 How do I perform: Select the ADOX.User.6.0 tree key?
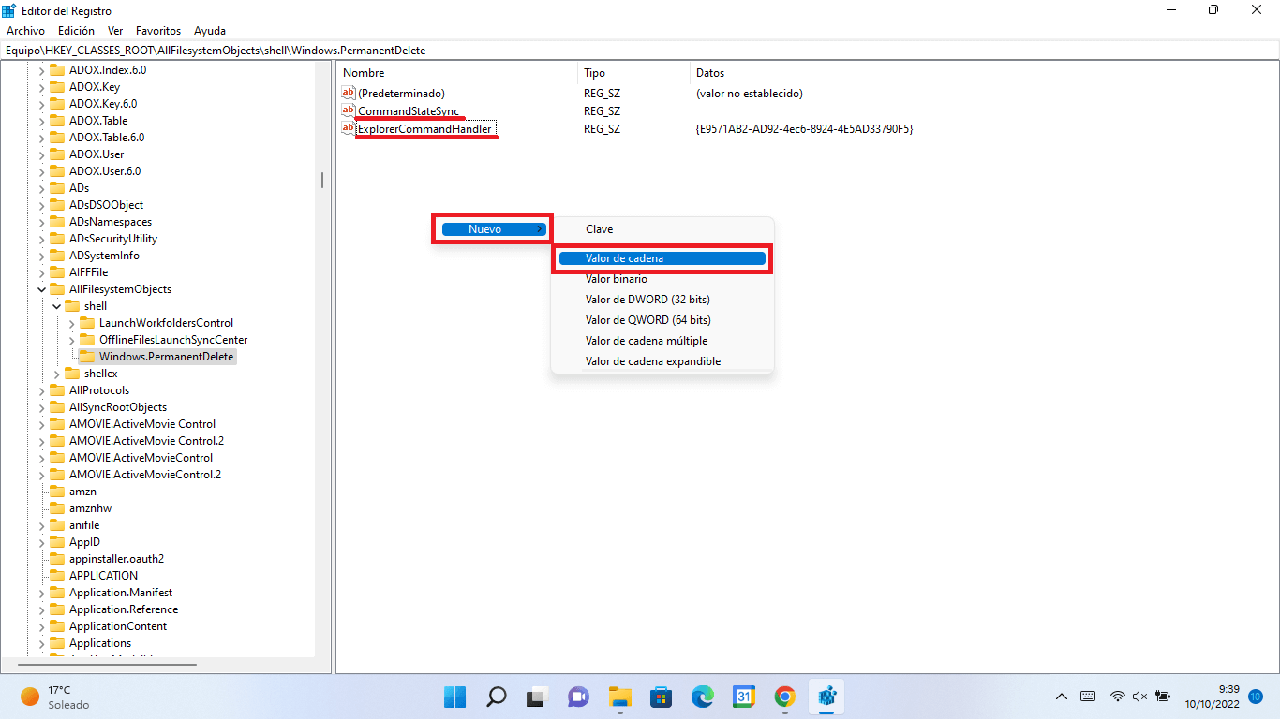tap(105, 171)
